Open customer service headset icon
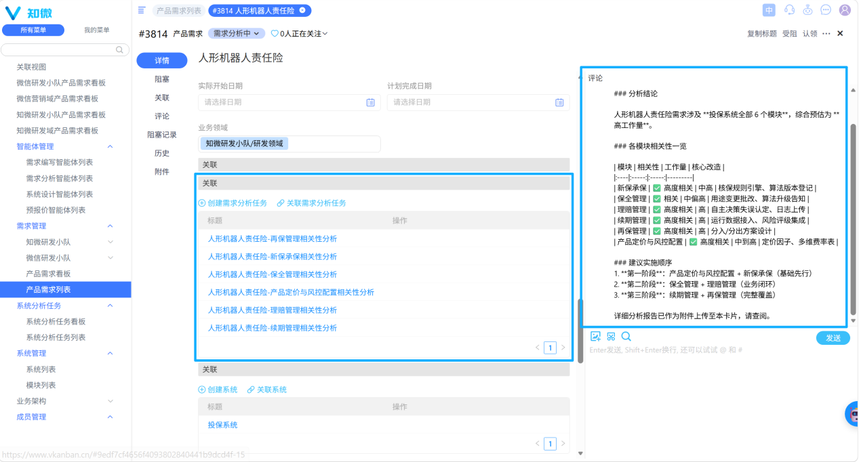 point(789,10)
